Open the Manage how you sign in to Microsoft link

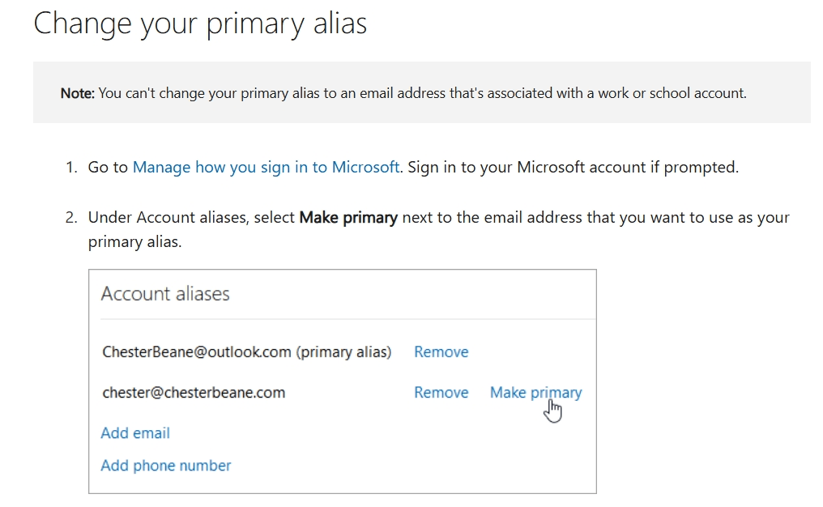click(267, 167)
